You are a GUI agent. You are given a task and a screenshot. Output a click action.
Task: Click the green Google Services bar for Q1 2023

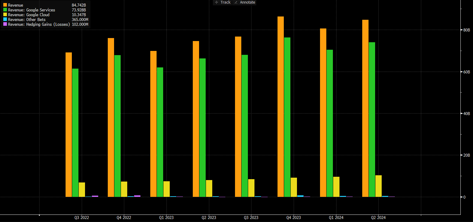(x=160, y=132)
